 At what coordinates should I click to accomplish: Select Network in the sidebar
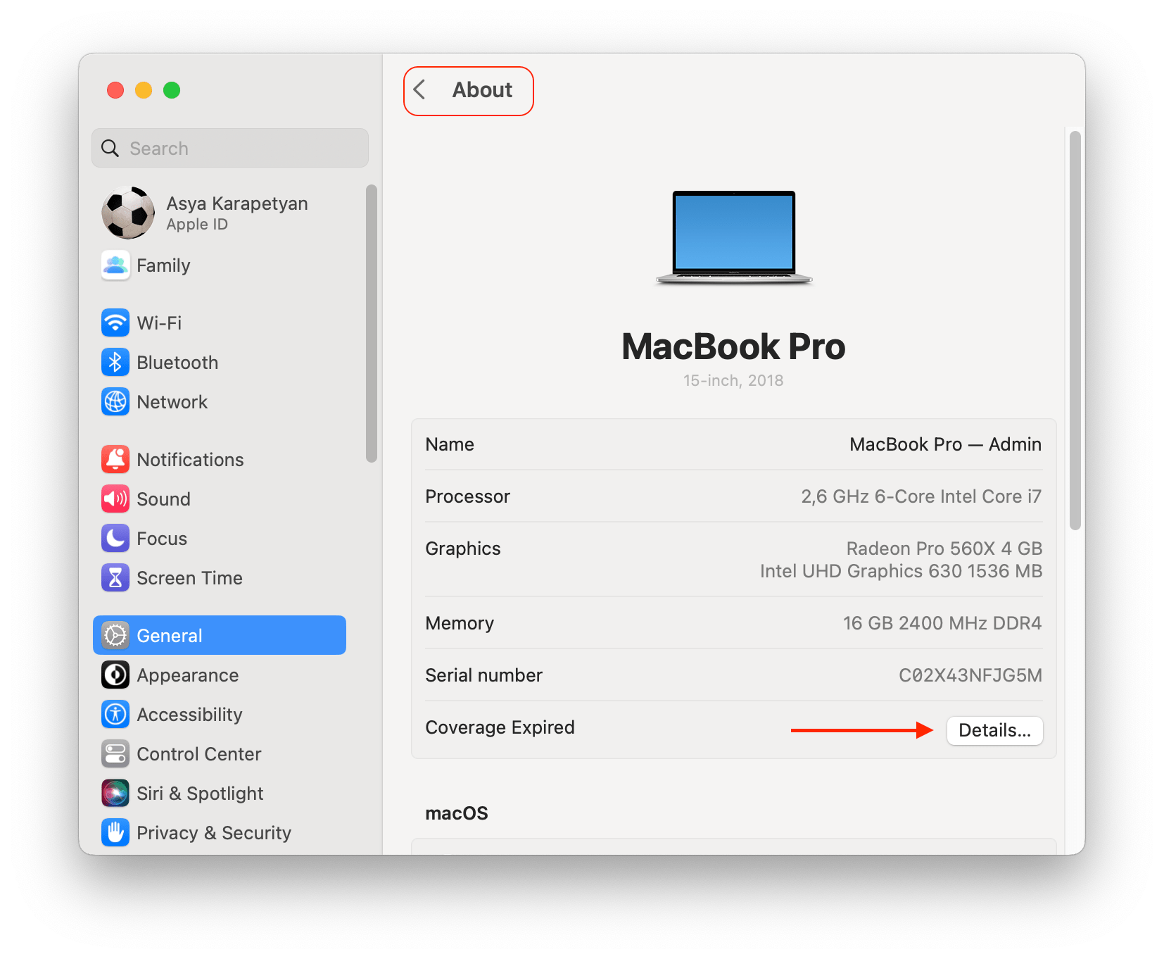pyautogui.click(x=172, y=402)
